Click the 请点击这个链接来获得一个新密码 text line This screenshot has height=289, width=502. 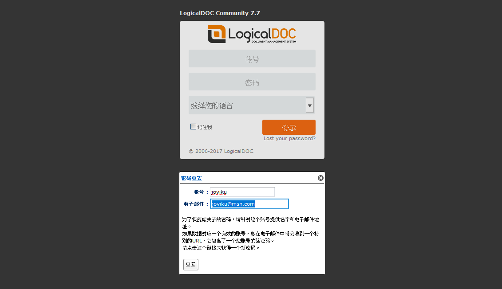[x=221, y=248]
